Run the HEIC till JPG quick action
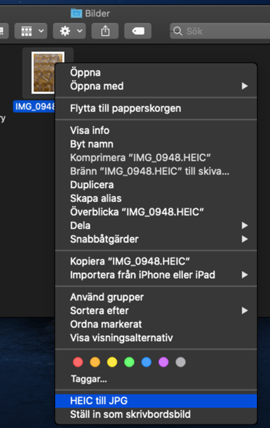Image resolution: width=270 pixels, height=428 pixels. pyautogui.click(x=156, y=401)
